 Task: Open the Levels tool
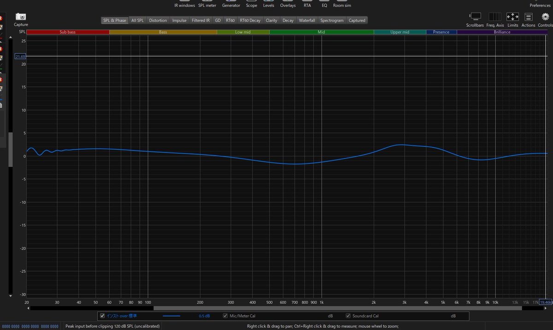pos(269,5)
